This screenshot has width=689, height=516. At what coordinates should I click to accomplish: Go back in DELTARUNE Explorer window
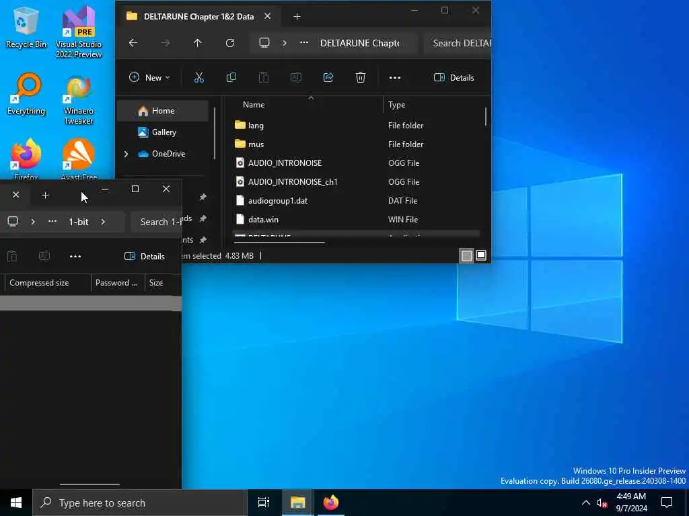click(x=133, y=43)
